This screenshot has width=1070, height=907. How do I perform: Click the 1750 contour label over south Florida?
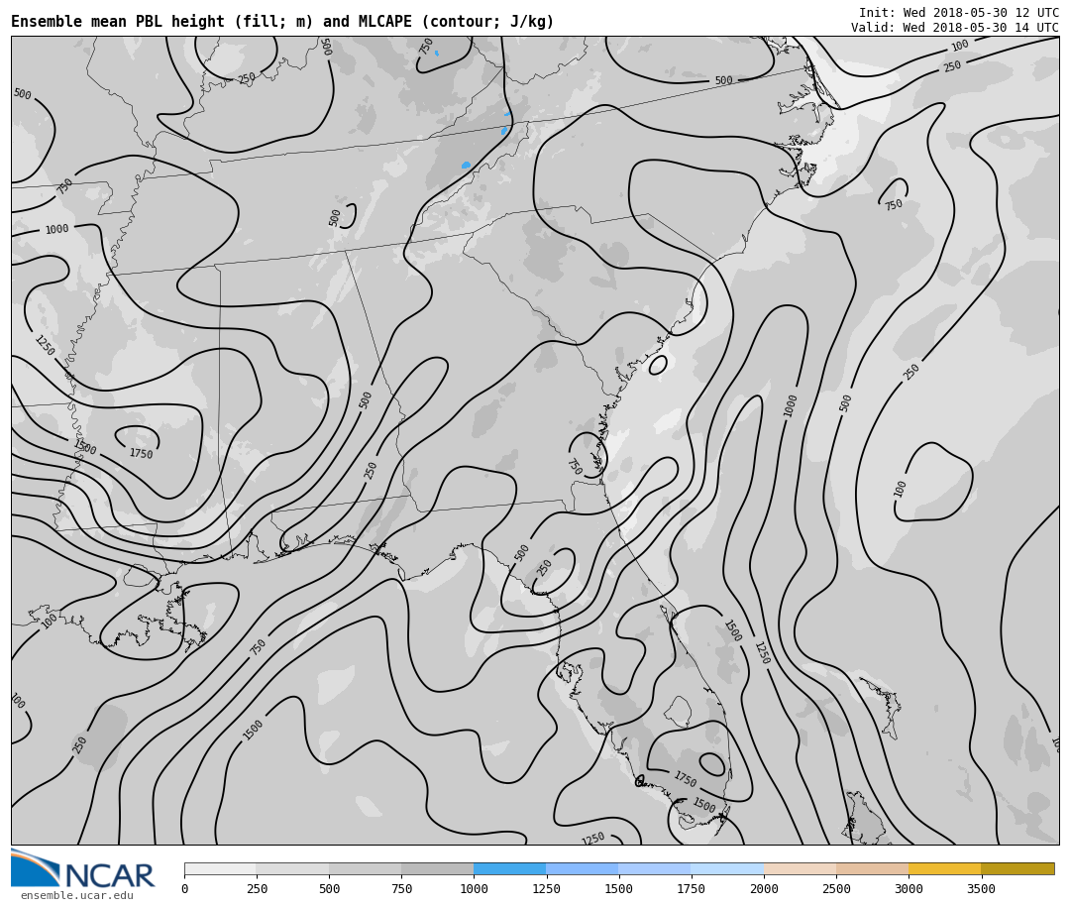click(x=685, y=780)
